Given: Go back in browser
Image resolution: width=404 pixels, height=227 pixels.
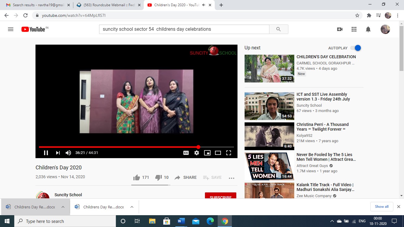Looking at the screenshot, I should coord(7,15).
